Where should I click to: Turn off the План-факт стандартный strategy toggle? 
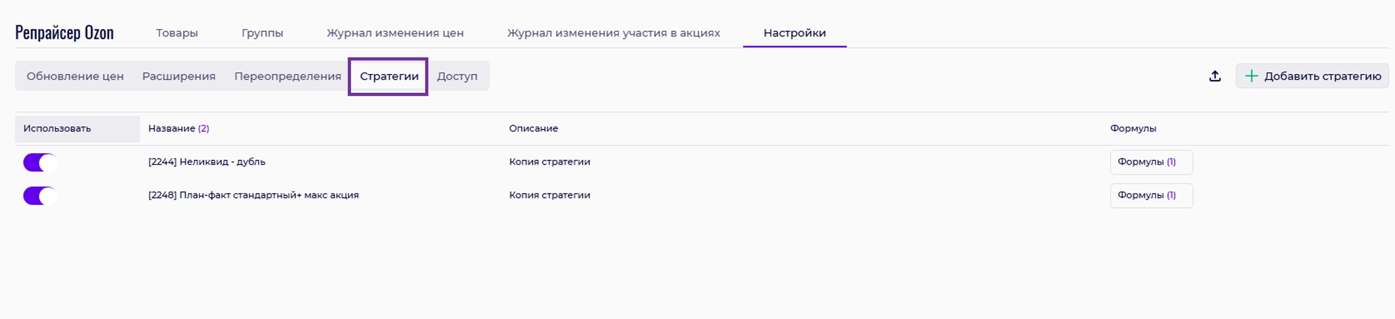click(39, 196)
